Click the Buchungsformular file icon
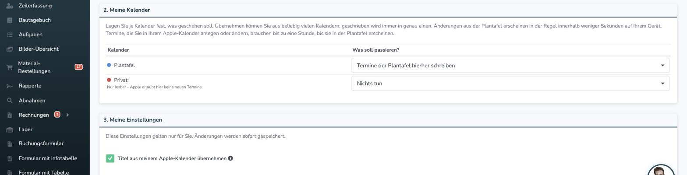This screenshot has width=687, height=175. tap(10, 144)
